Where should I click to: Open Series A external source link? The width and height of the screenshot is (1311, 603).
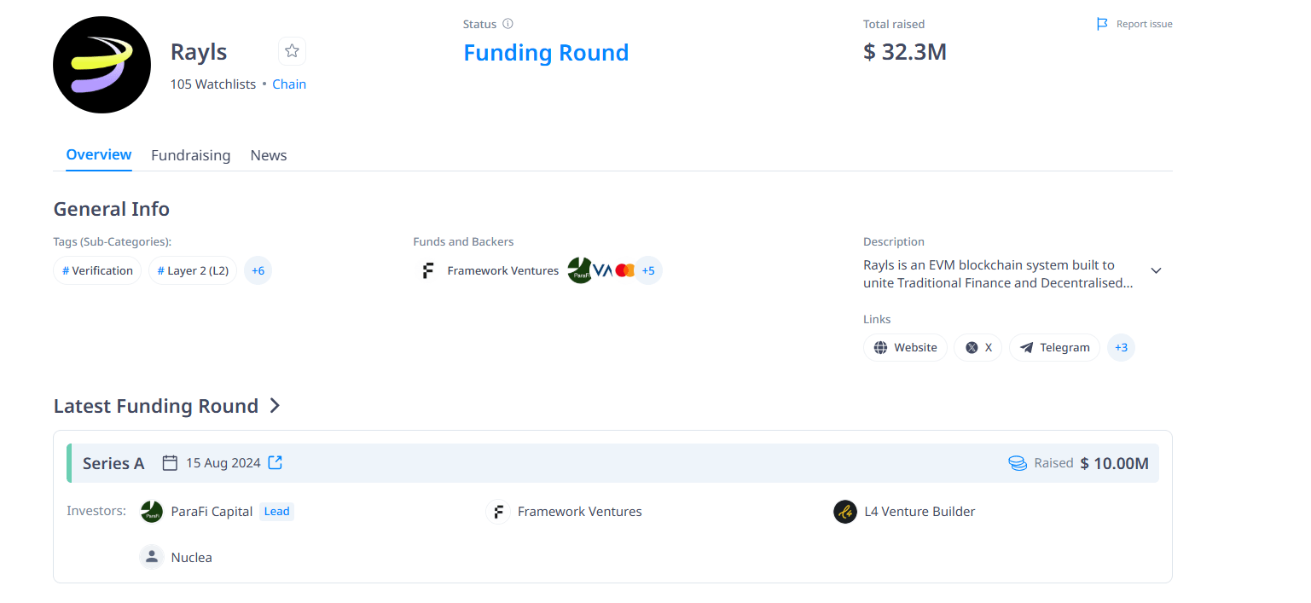(276, 462)
